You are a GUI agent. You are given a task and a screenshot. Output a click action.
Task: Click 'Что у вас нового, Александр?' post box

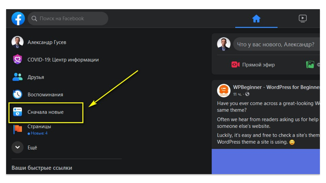tap(276, 44)
